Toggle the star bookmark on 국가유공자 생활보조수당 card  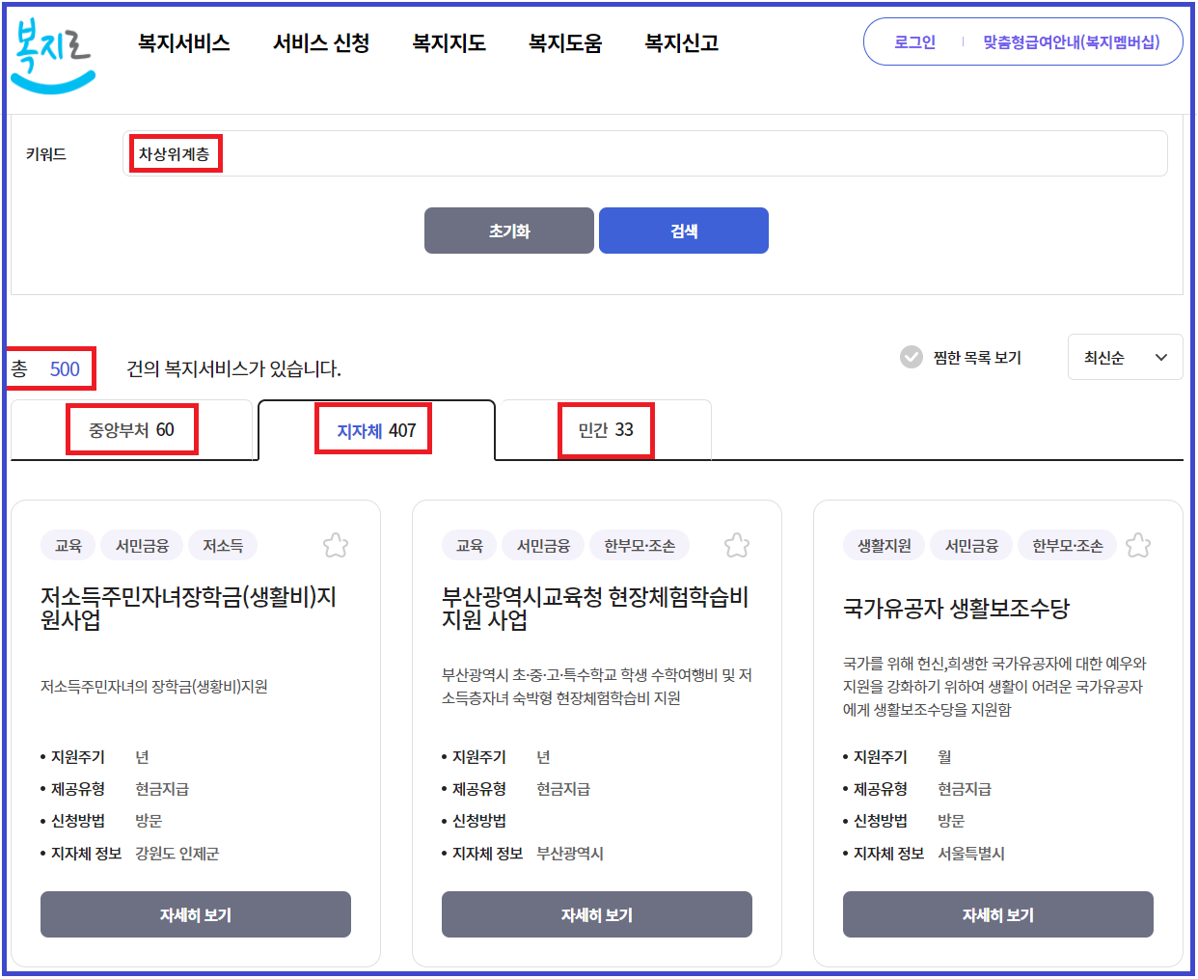(x=1138, y=545)
